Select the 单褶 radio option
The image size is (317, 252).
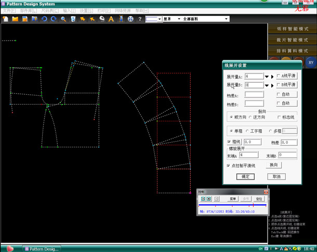231,131
